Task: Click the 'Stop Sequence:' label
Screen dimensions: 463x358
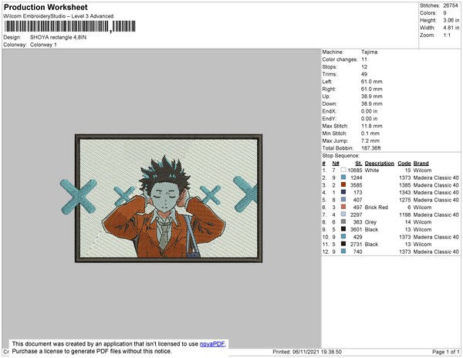Action: point(341,156)
